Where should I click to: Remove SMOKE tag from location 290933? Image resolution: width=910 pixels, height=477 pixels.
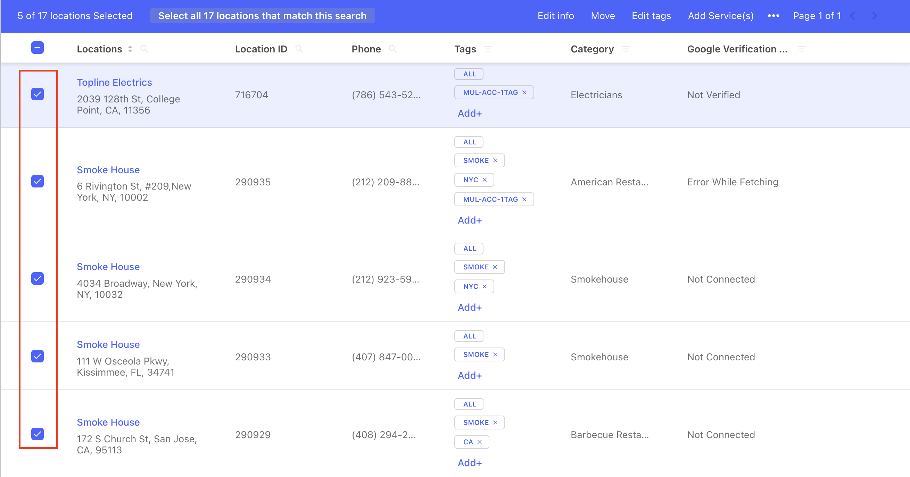[495, 355]
